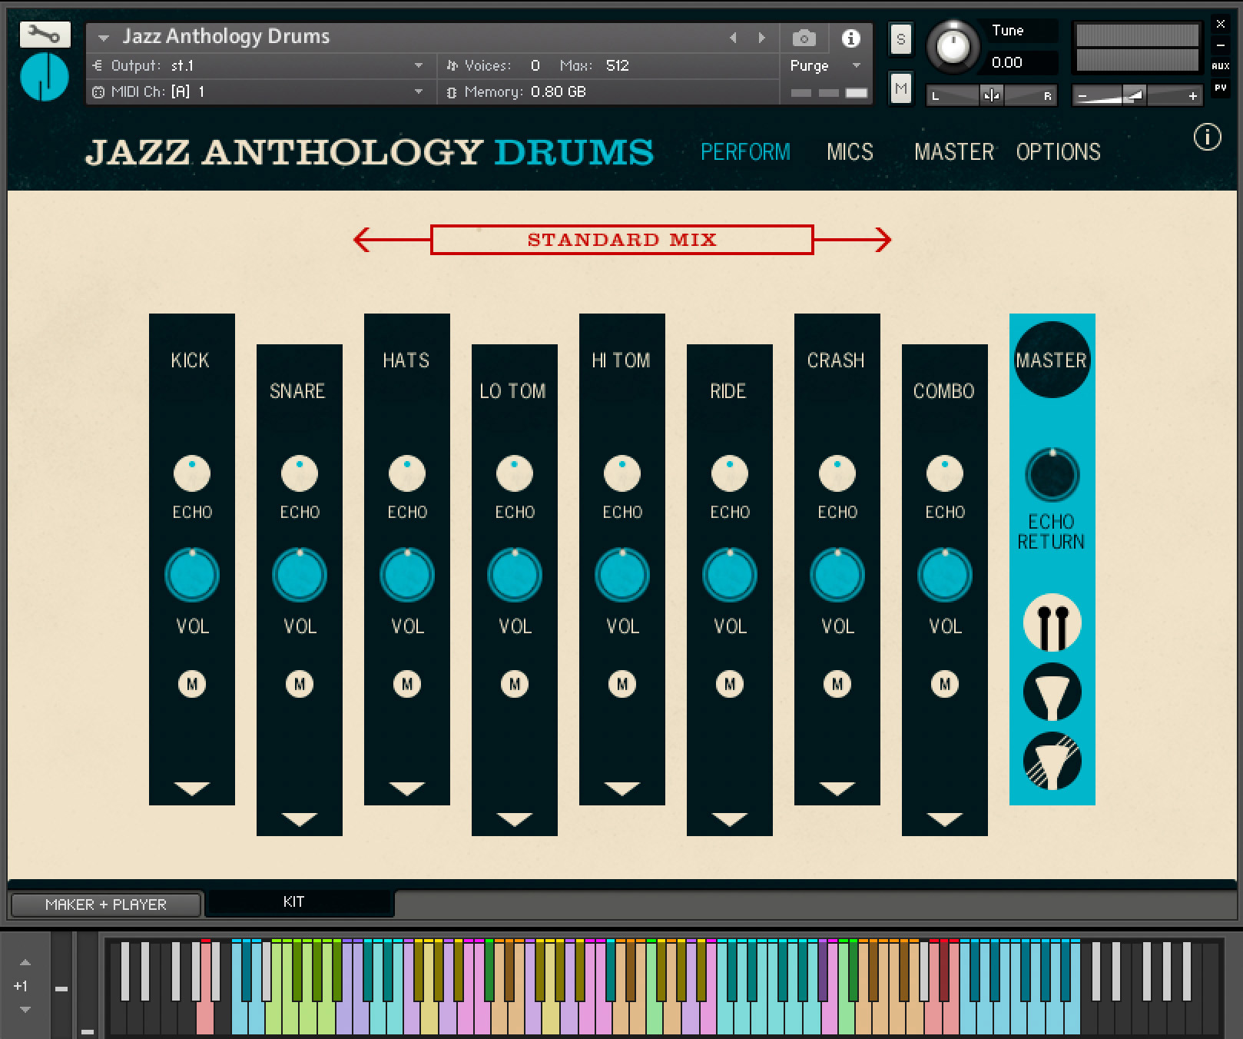Open the MASTER page
Screen dimensions: 1243x1039
coord(953,151)
